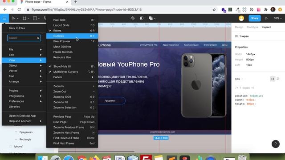Click the Boolean operations icon in toolbar

pyautogui.click(x=151, y=18)
